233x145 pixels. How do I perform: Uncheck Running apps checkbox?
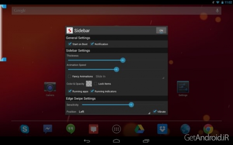pos(69,91)
